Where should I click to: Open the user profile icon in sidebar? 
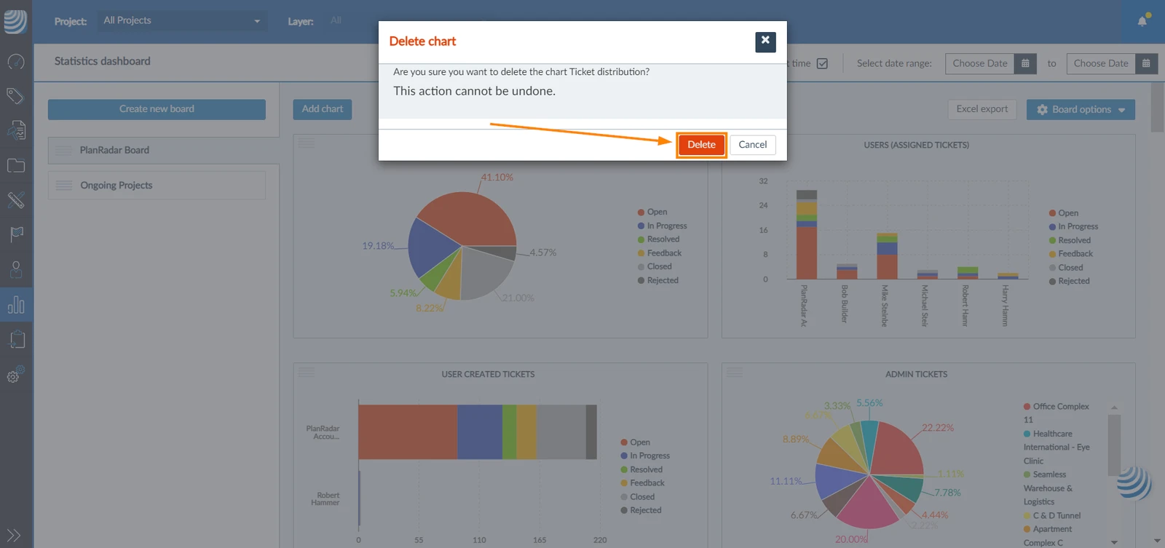coord(16,269)
